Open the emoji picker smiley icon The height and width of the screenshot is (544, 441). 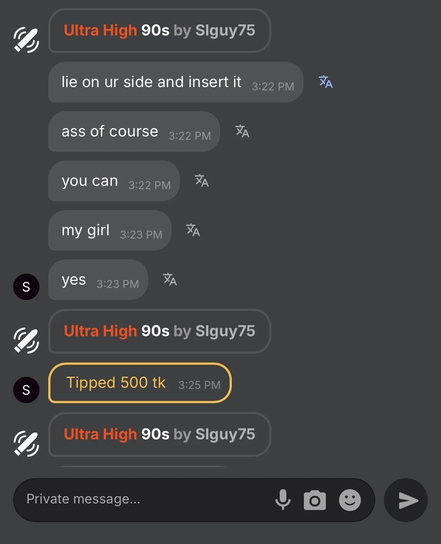350,500
